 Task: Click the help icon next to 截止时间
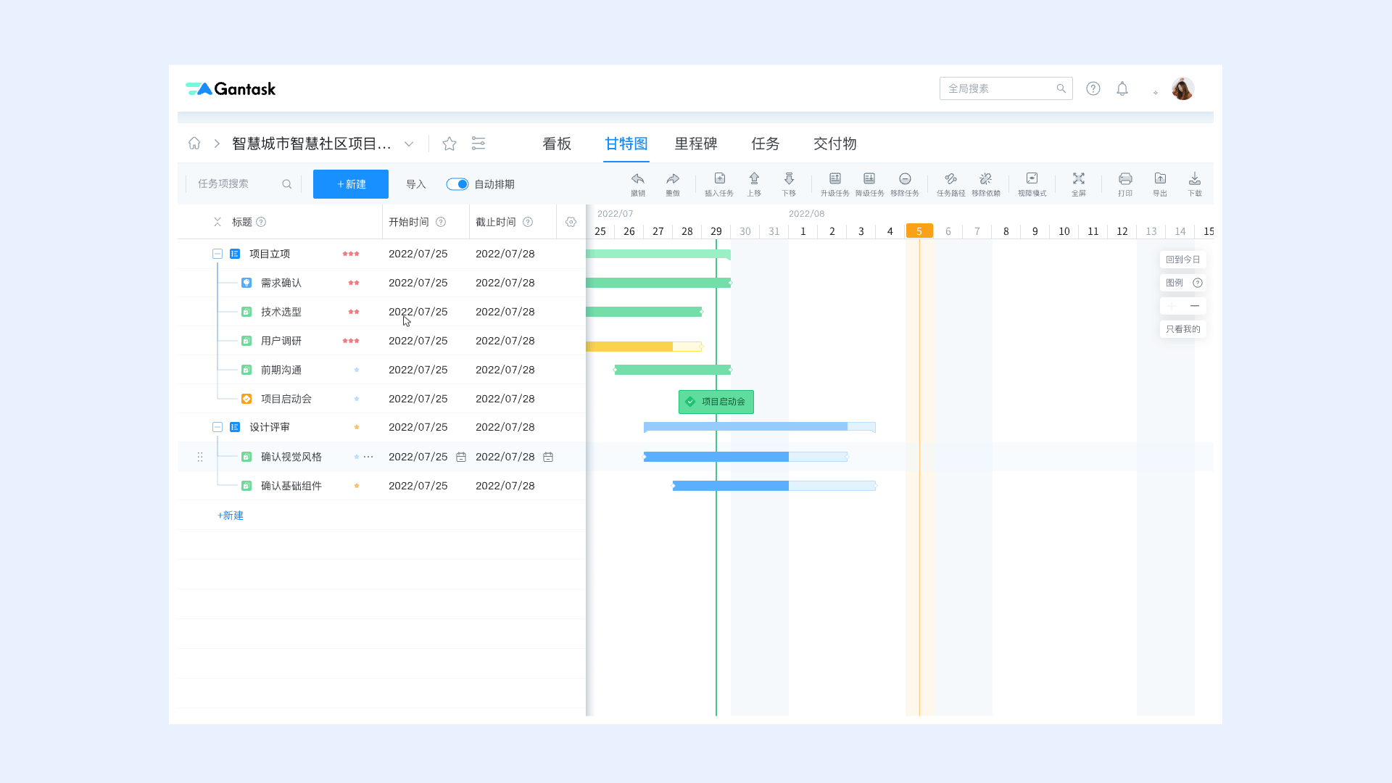(528, 222)
